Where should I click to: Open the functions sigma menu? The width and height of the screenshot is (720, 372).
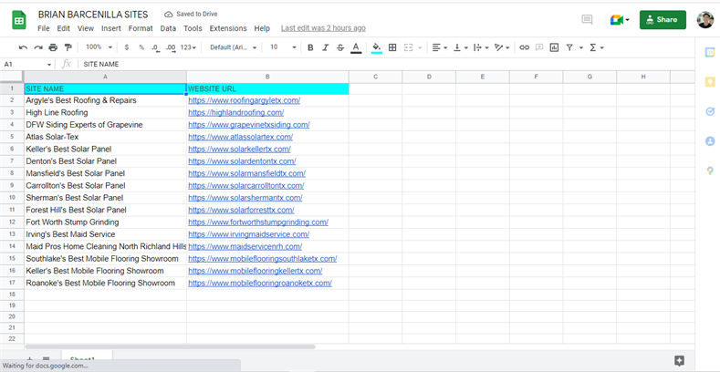click(x=596, y=47)
